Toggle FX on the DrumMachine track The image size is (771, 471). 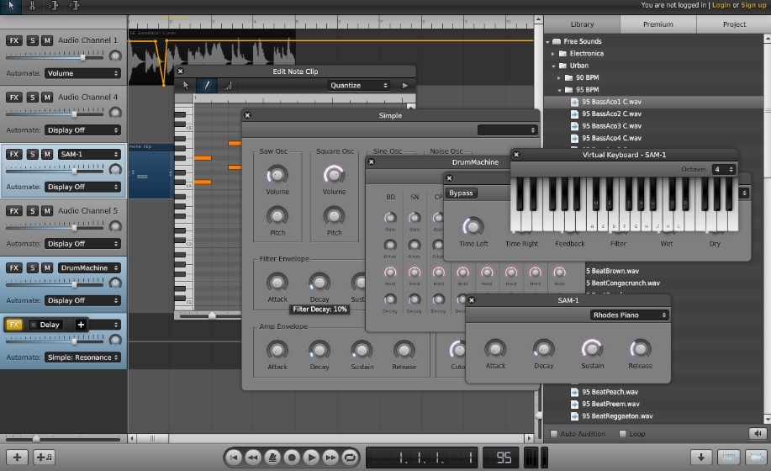coord(14,268)
